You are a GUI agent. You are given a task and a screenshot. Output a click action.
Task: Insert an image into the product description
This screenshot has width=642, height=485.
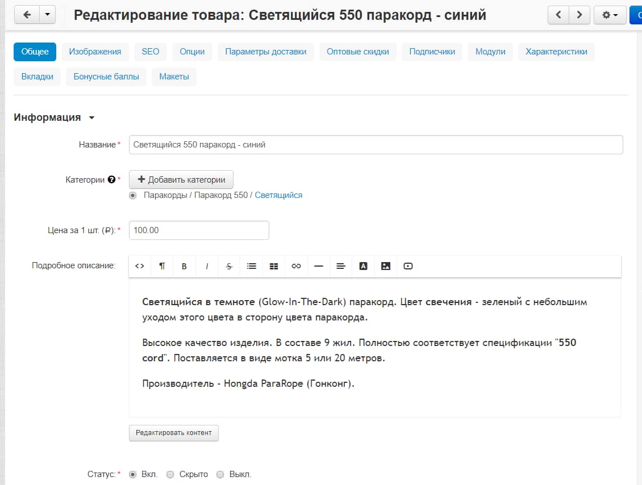click(x=386, y=266)
